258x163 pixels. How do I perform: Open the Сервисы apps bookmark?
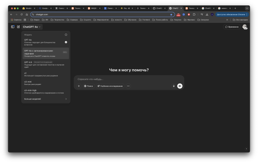(x=16, y=20)
